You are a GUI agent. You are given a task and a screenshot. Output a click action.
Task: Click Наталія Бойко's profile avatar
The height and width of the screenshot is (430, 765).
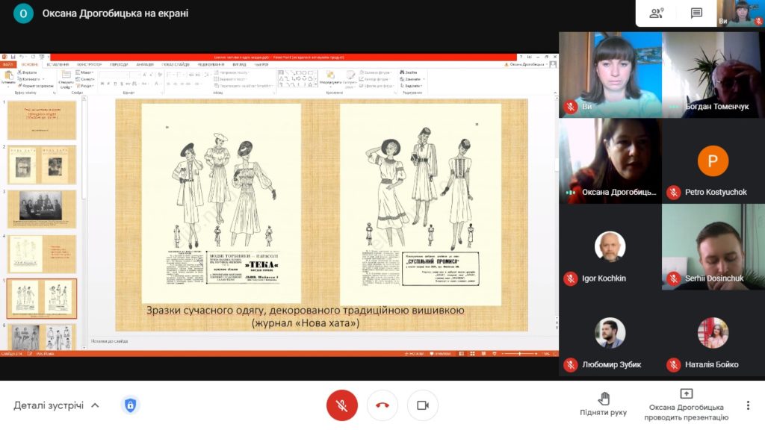[x=713, y=333]
